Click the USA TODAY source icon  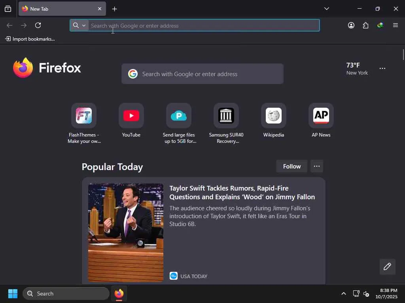(174, 276)
